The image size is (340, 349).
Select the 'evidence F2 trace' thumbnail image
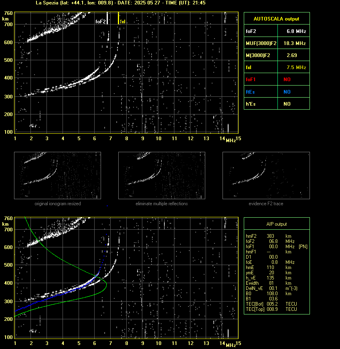tap(266, 176)
